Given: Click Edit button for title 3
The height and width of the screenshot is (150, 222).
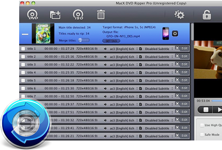Looking at the screenshot, I should [x=182, y=65].
